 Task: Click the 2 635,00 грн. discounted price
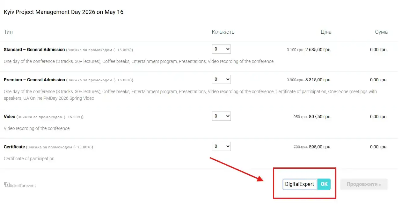click(x=318, y=50)
